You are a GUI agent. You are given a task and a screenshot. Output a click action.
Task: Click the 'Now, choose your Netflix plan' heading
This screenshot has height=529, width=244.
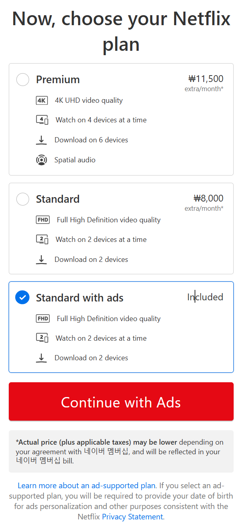(x=121, y=32)
